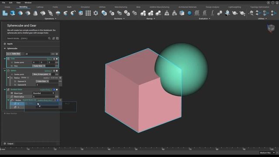The height and width of the screenshot is (157, 279).
Task: Open the File menu
Action: (3, 3)
